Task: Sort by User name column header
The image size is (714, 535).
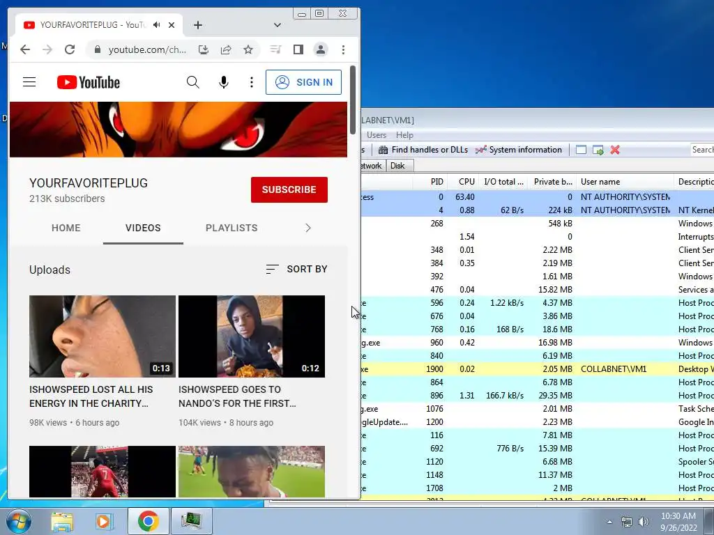Action: pos(625,182)
